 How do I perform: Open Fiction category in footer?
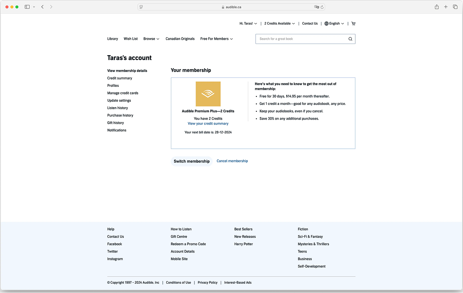(x=303, y=229)
